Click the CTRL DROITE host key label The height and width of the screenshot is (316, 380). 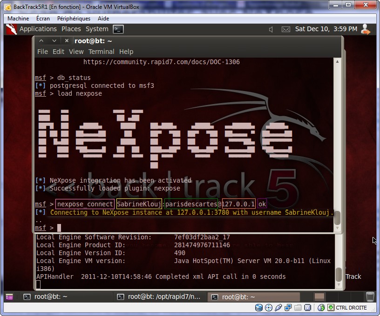click(351, 308)
